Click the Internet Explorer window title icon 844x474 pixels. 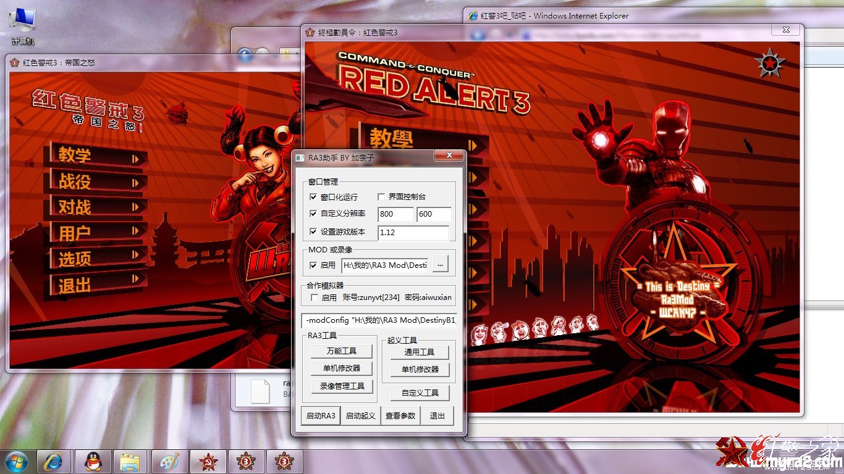[x=473, y=15]
